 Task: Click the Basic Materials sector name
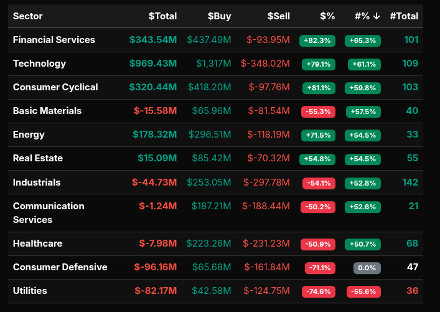(x=47, y=111)
